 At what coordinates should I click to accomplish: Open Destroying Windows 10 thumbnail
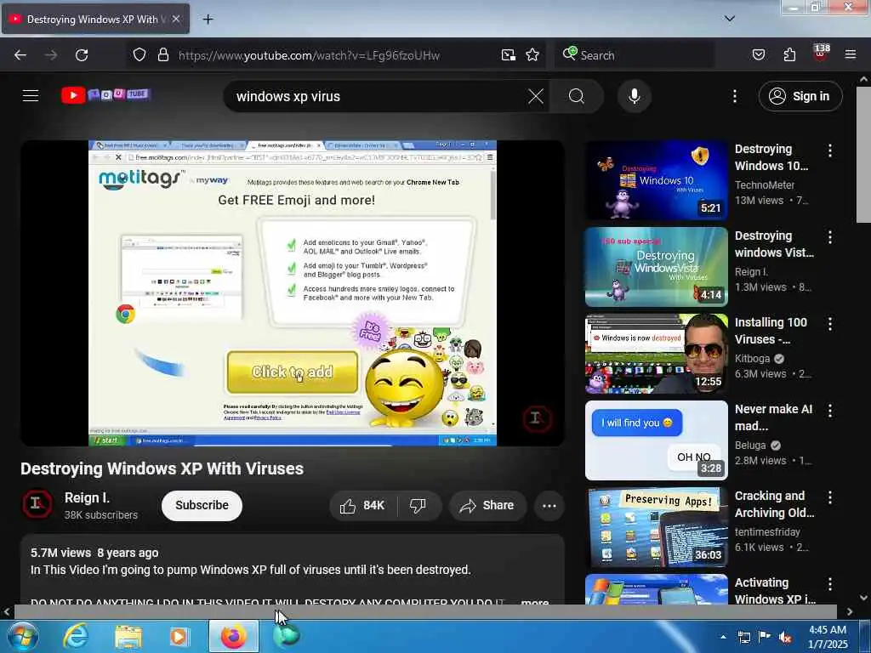coord(656,180)
